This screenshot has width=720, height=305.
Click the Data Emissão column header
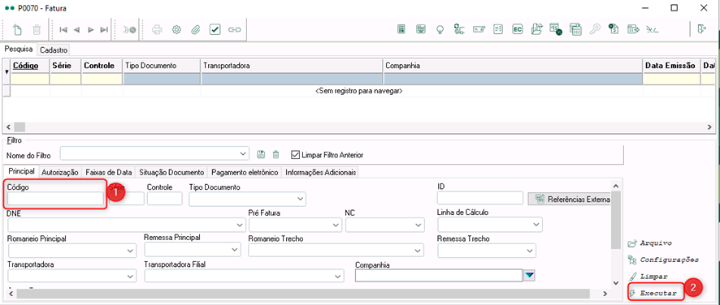[671, 66]
